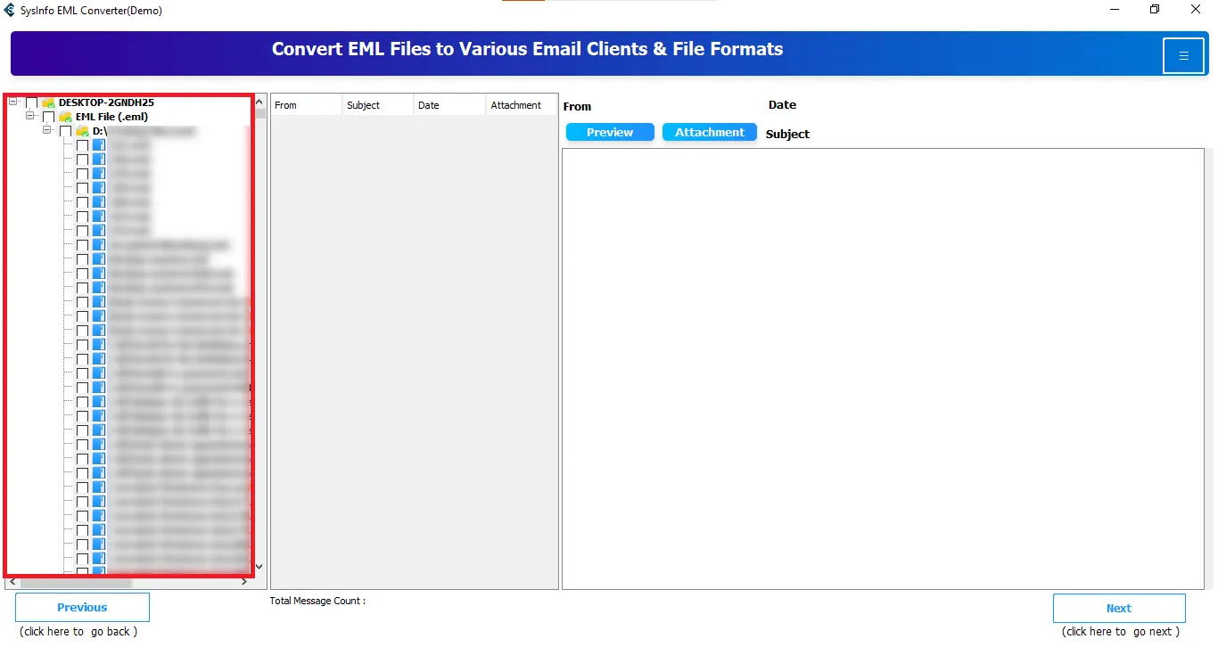Screen dimensions: 1218x647
Task: Click the bold From label above Preview button
Action: 577,106
